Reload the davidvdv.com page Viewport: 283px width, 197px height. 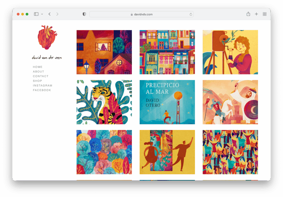tap(191, 14)
